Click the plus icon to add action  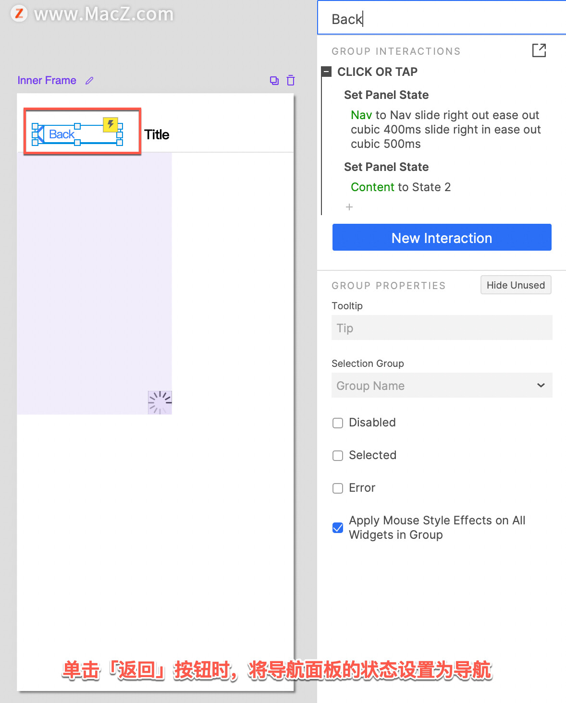tap(349, 207)
